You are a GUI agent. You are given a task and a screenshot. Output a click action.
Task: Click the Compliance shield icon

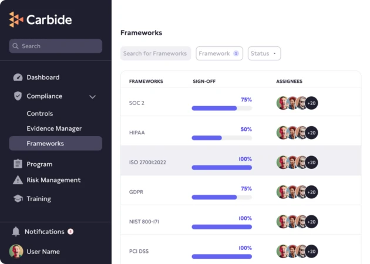[x=18, y=96]
